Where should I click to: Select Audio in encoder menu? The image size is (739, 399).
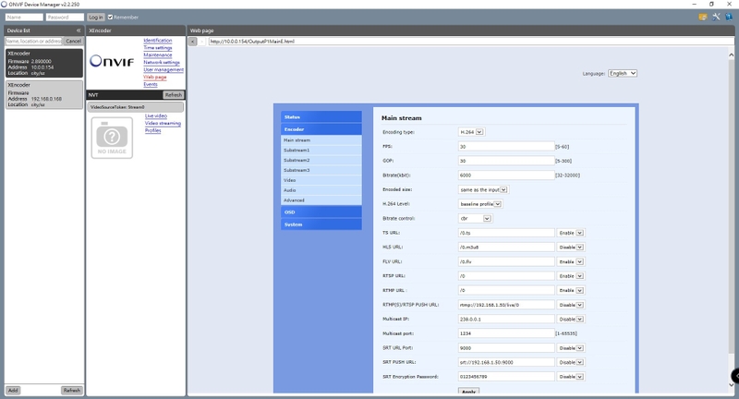point(321,190)
